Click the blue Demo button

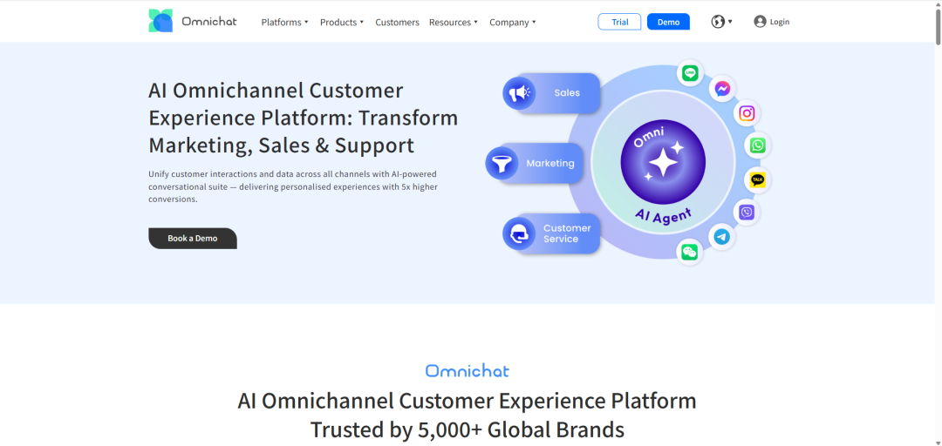click(668, 22)
